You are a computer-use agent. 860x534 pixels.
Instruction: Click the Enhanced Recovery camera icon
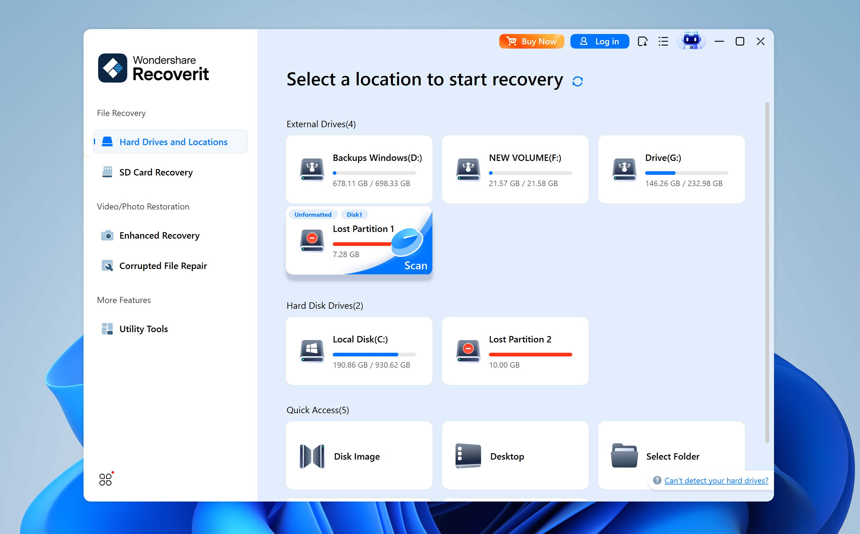pyautogui.click(x=107, y=235)
